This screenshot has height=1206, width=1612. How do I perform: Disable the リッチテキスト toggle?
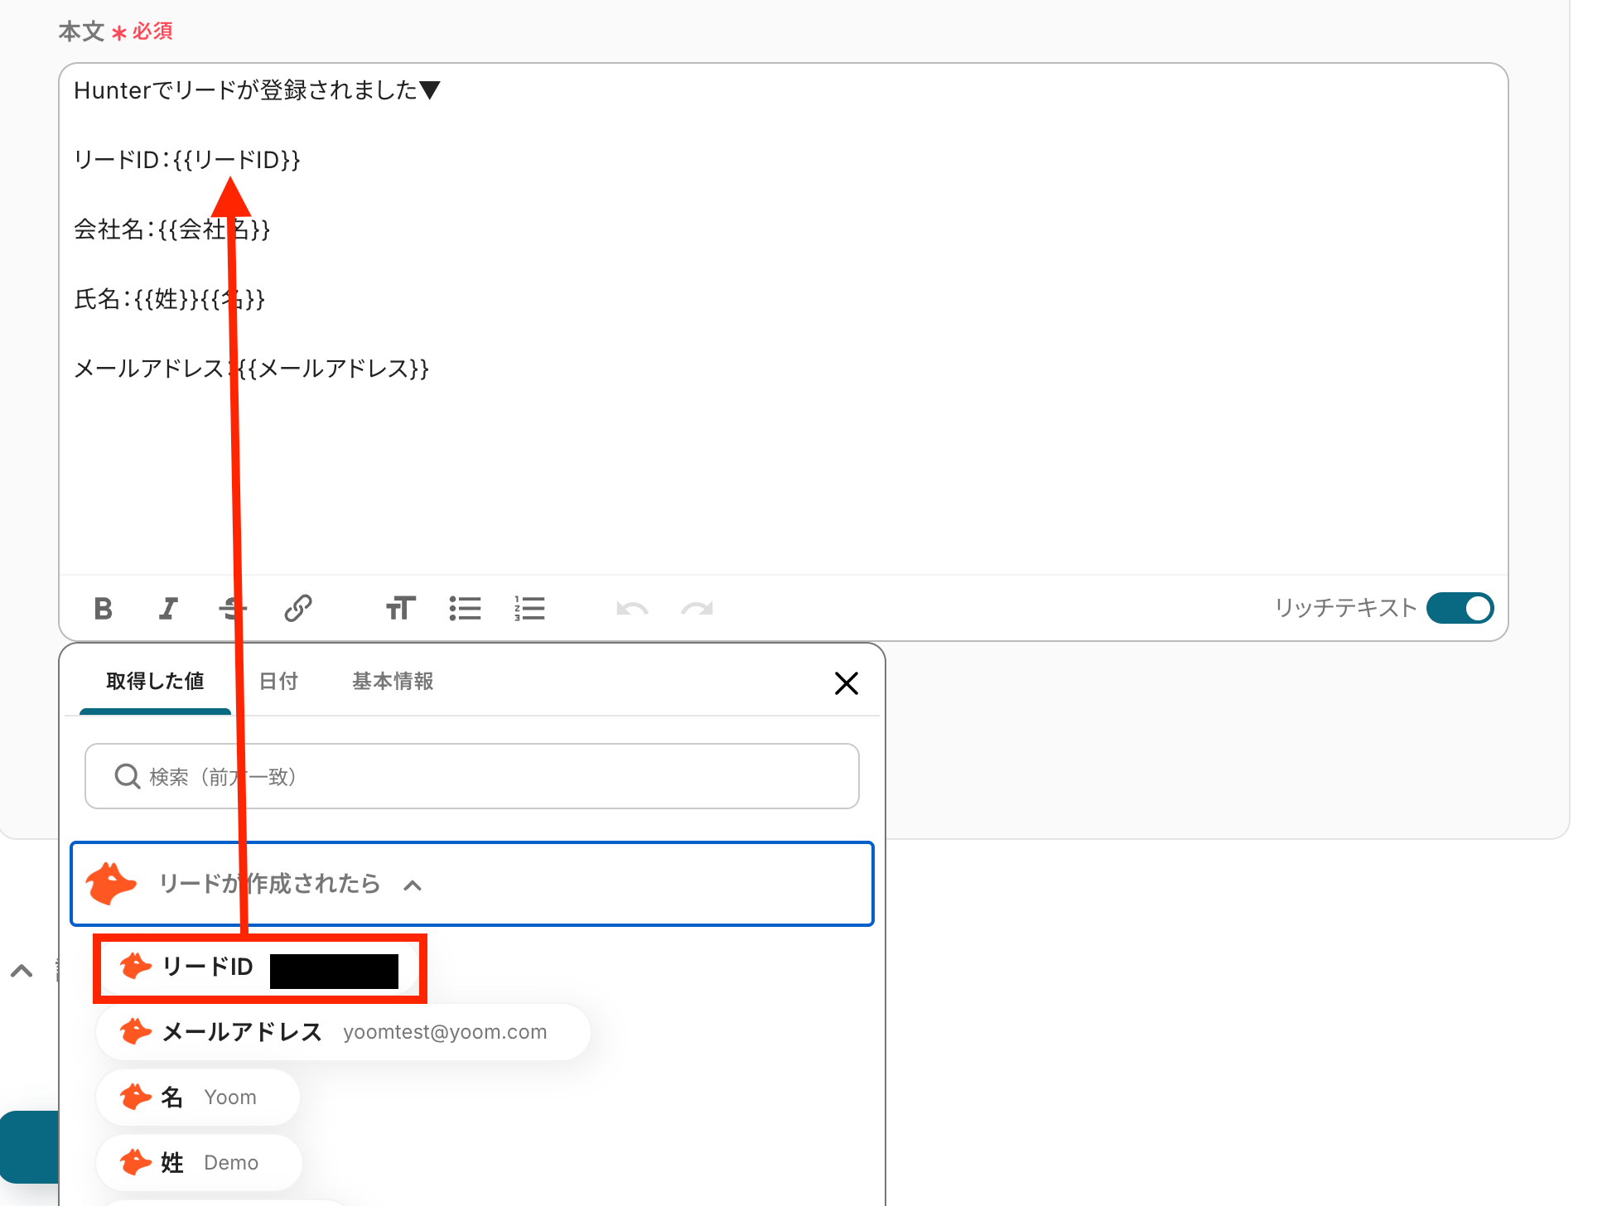(x=1460, y=608)
